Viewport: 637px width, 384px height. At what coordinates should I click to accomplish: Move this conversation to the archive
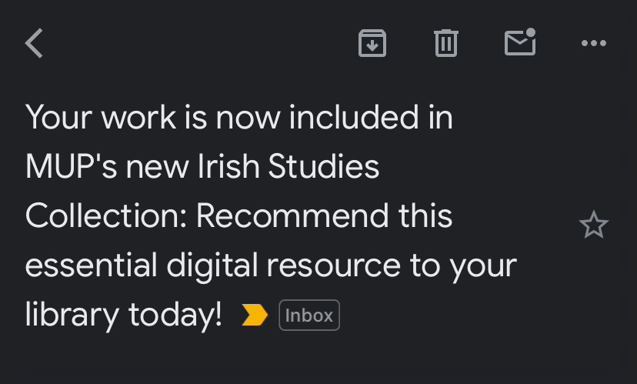click(372, 43)
